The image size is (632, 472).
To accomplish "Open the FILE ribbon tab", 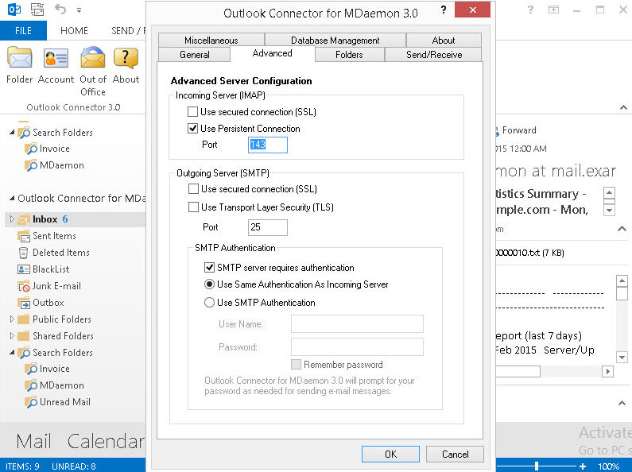I will pyautogui.click(x=23, y=31).
